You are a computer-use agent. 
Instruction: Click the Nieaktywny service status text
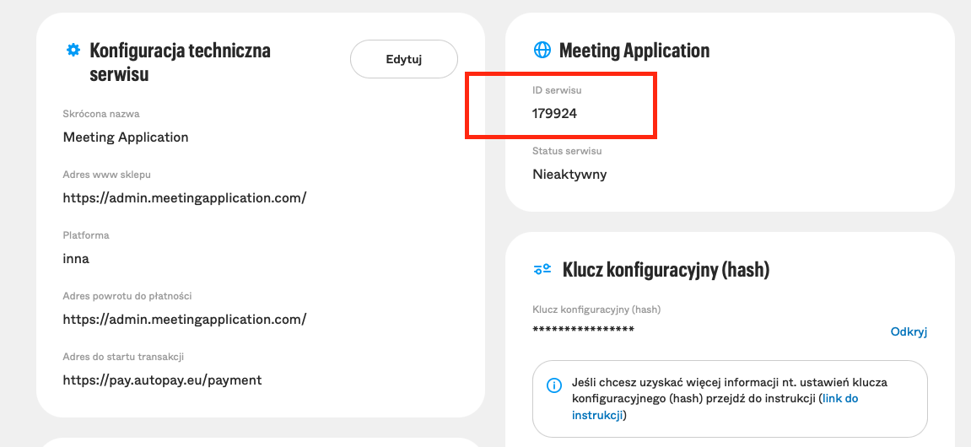569,175
